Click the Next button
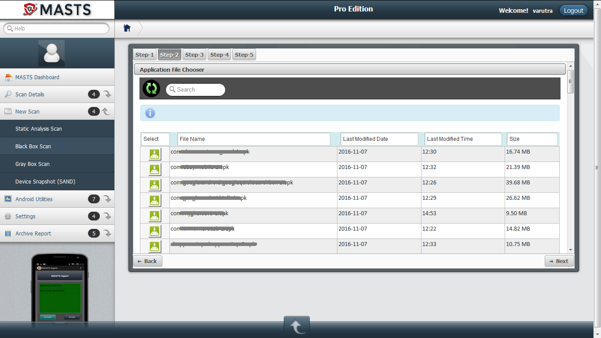The width and height of the screenshot is (601, 338). 559,261
